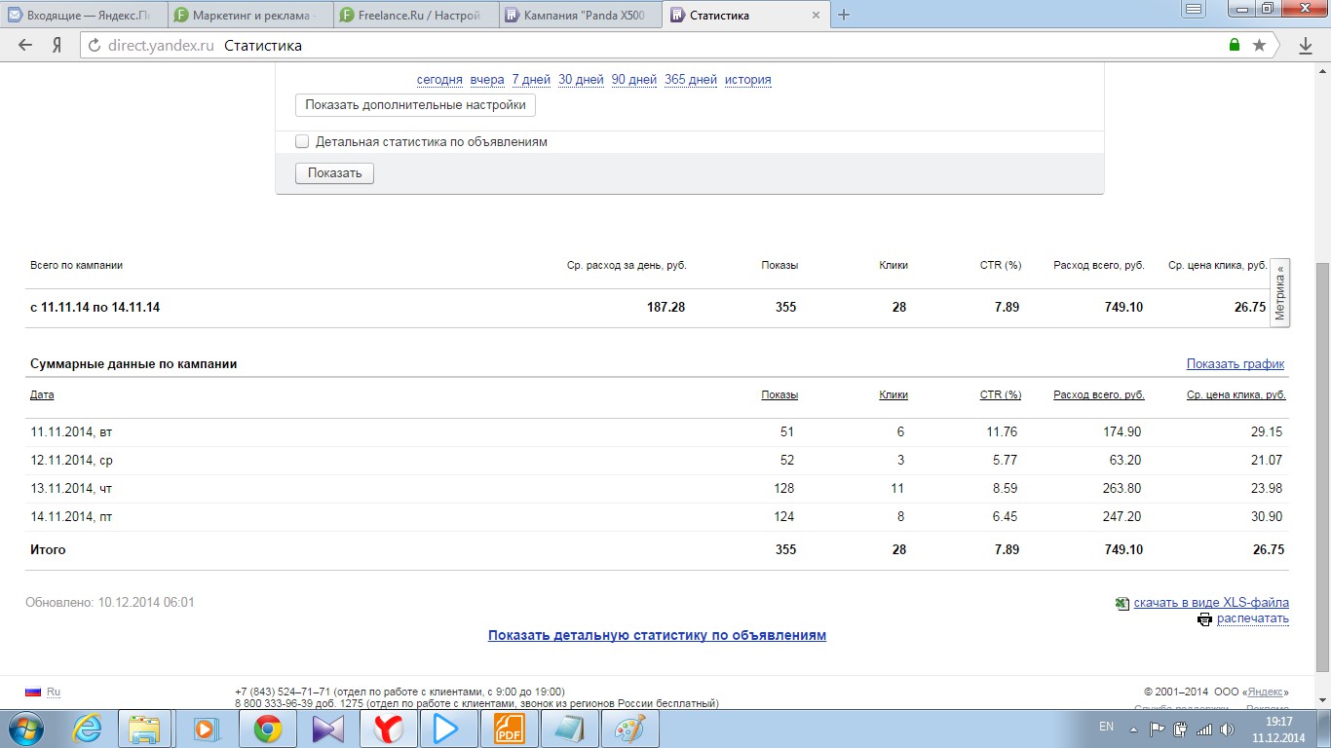The image size is (1331, 748).
Task: Open the notepad taskbar app
Action: [568, 729]
